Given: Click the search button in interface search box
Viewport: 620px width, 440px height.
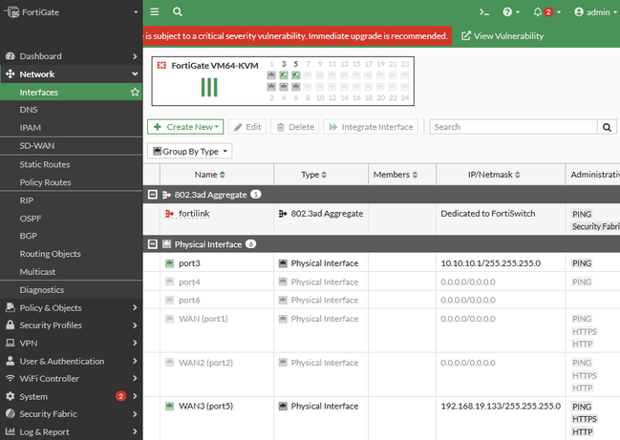Looking at the screenshot, I should 608,127.
